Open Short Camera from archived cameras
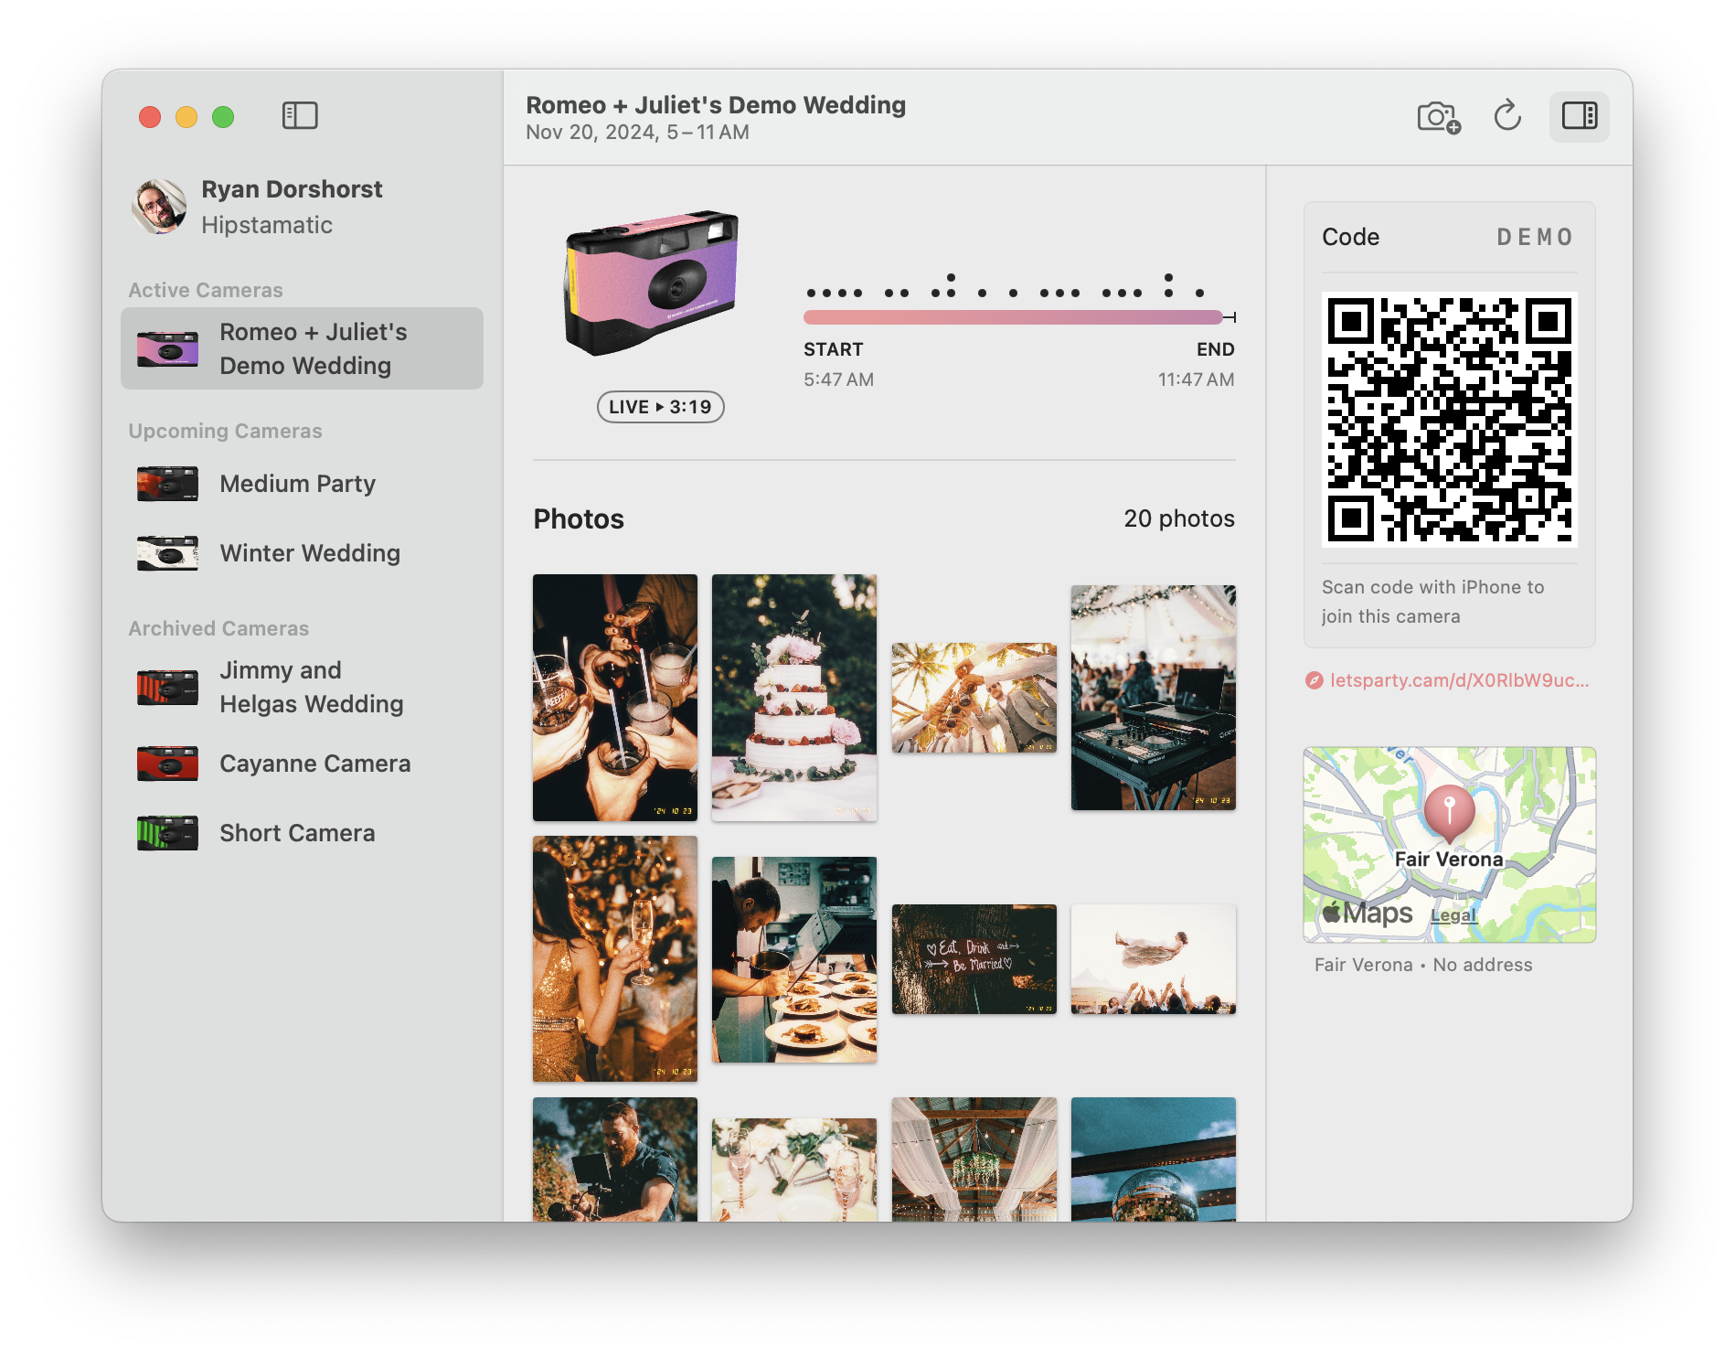Image resolution: width=1735 pixels, height=1357 pixels. [297, 833]
